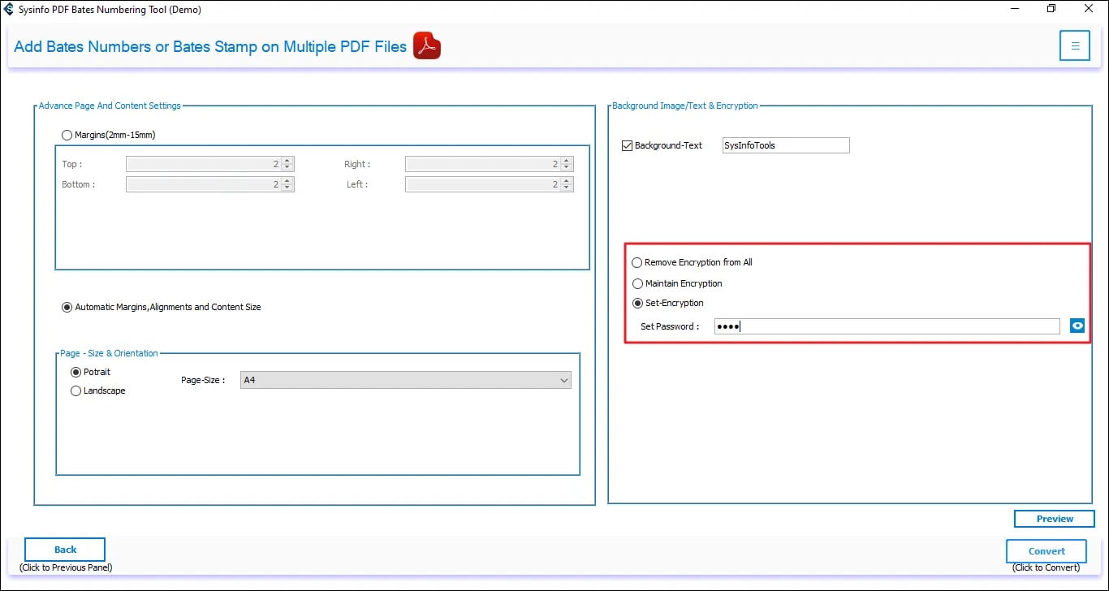Click the Right margin spinner arrows
1109x591 pixels.
[567, 164]
